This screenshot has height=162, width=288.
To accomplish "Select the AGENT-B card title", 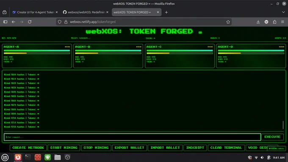I will pyautogui.click(x=83, y=47).
